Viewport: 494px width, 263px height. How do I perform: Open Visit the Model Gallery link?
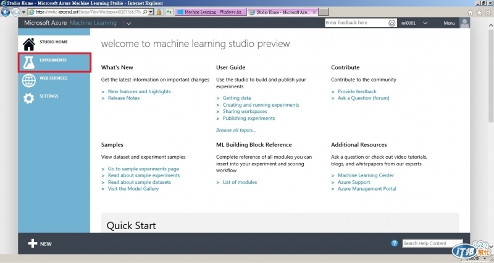[133, 189]
